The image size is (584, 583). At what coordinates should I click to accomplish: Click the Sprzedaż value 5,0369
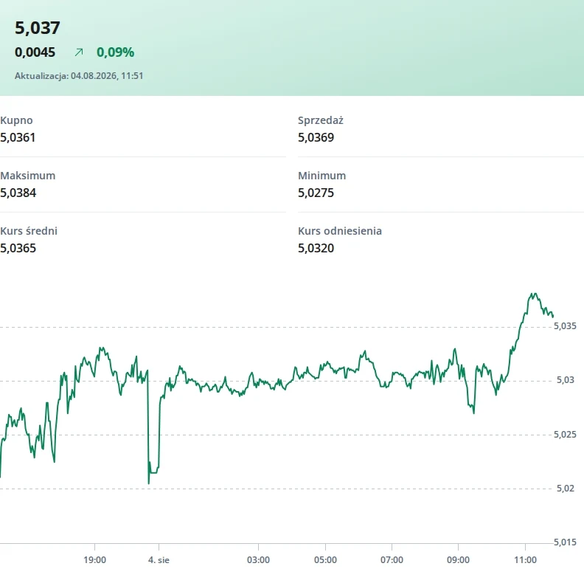[316, 137]
